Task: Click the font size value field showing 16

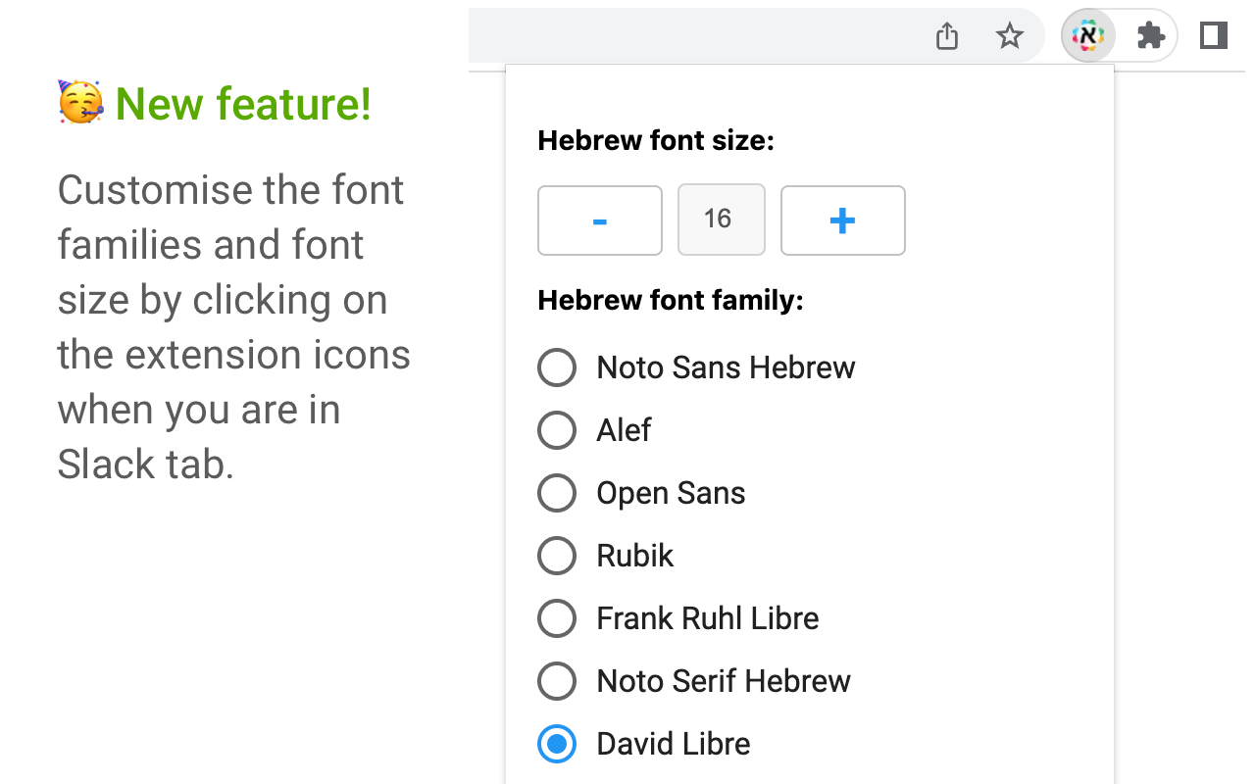Action: point(722,220)
